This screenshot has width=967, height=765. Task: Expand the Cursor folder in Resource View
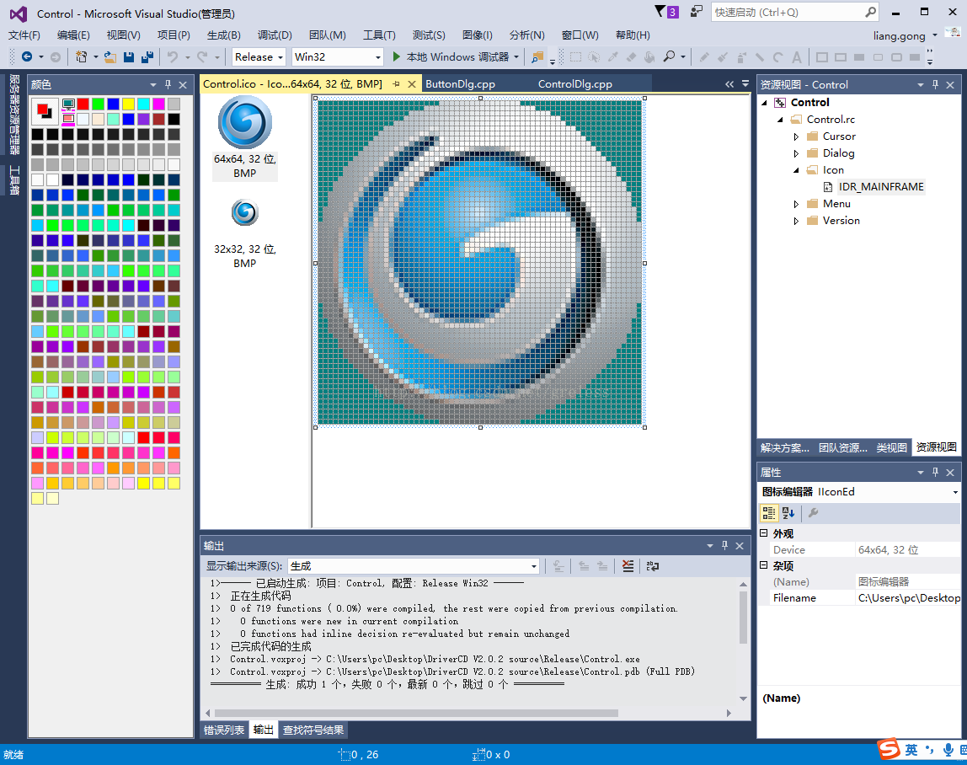pyautogui.click(x=795, y=136)
